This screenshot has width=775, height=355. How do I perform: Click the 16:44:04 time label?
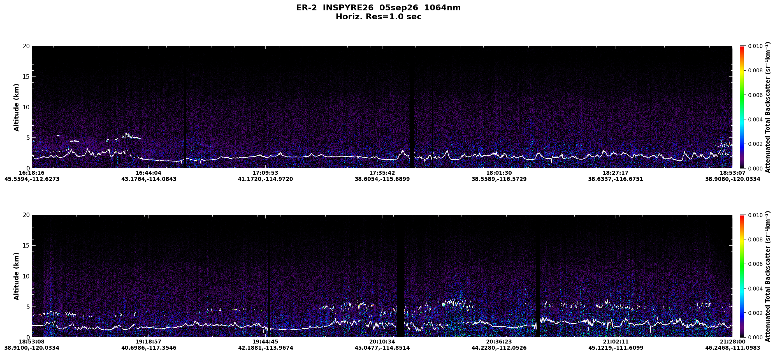(x=148, y=173)
